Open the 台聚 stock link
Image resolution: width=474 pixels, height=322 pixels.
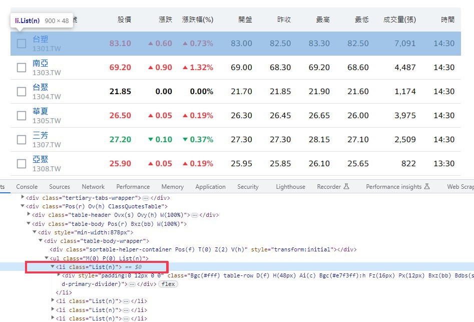coord(41,87)
